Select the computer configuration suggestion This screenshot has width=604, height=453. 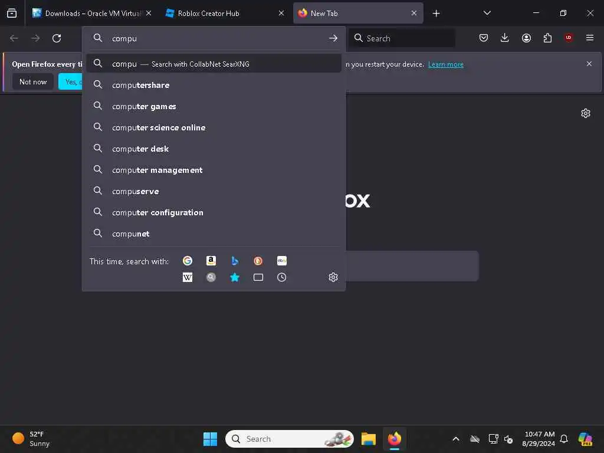[x=214, y=212]
